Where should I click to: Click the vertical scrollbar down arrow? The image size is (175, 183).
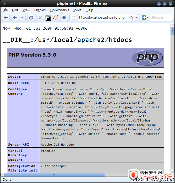point(172,171)
